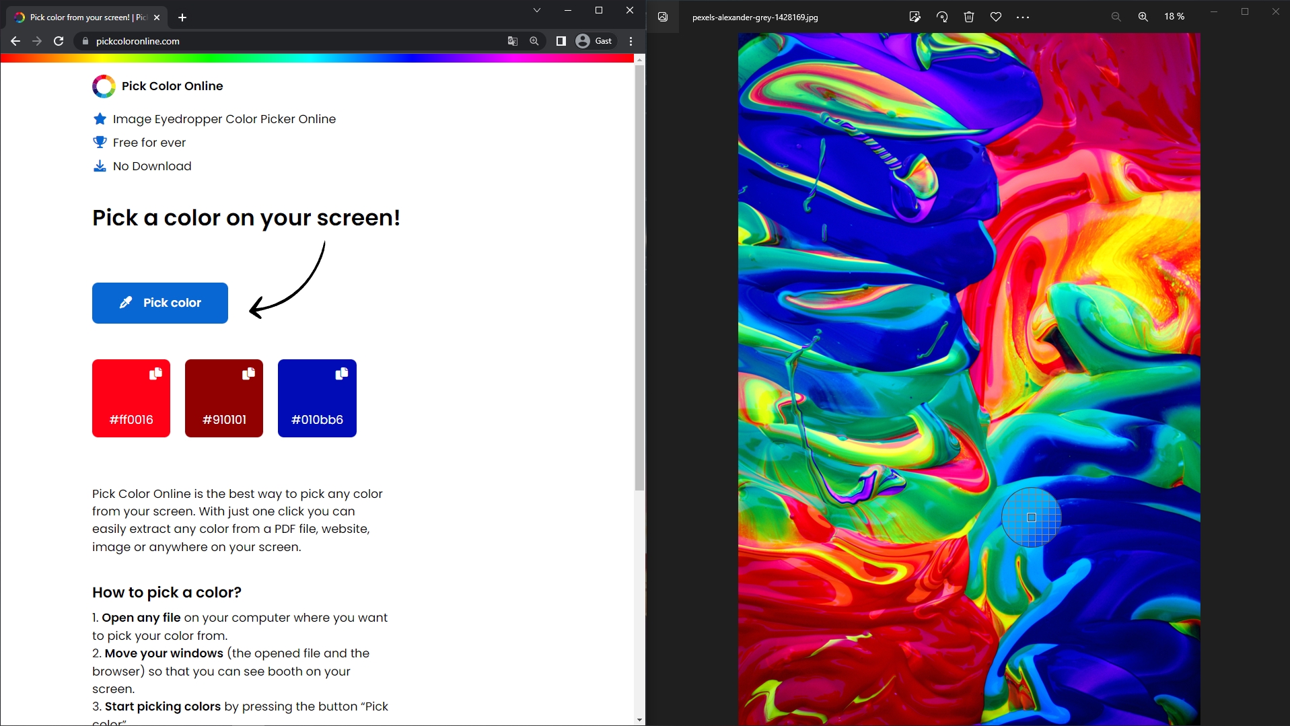Zoom out of the image

point(1116,16)
